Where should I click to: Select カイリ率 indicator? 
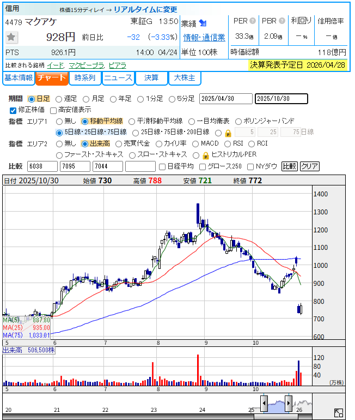(x=159, y=144)
